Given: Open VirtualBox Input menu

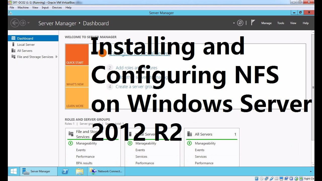Looking at the screenshot, I should 45,8.
